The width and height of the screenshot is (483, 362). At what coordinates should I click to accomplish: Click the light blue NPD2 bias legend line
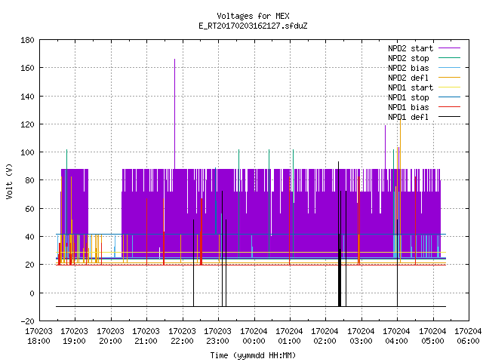(450, 67)
